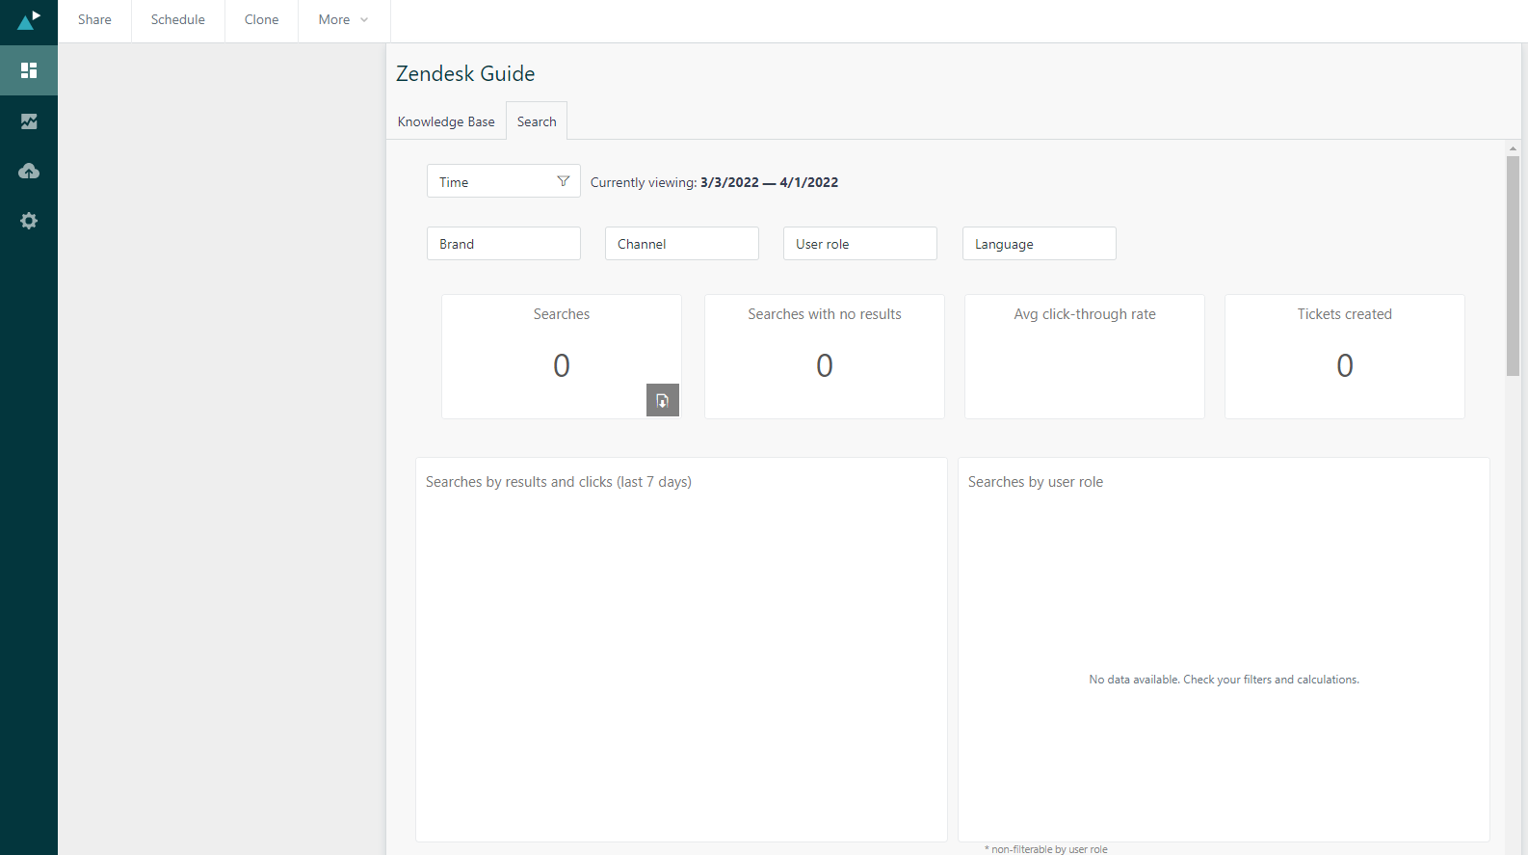Screen dimensions: 1528x855
Task: Click the Clone button
Action: click(261, 20)
